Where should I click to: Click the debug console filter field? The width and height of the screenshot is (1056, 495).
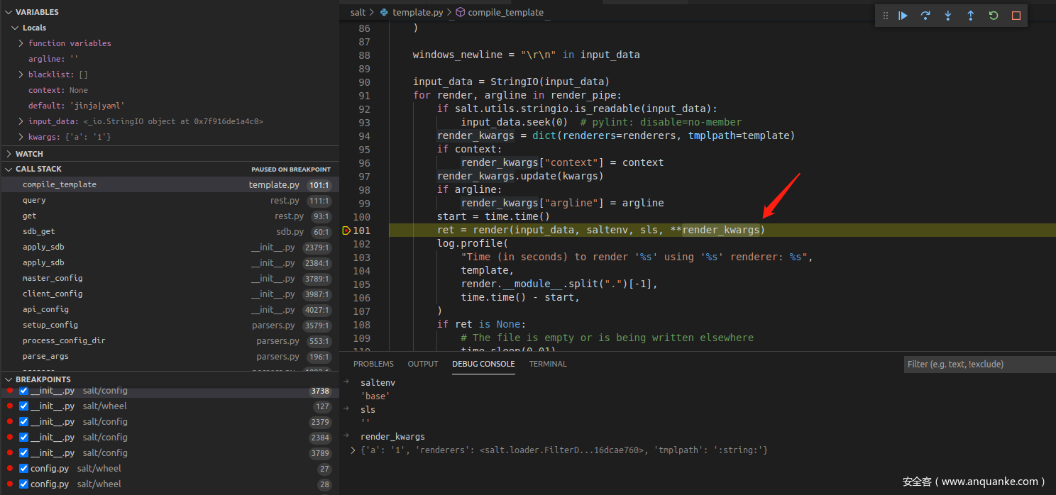[979, 364]
